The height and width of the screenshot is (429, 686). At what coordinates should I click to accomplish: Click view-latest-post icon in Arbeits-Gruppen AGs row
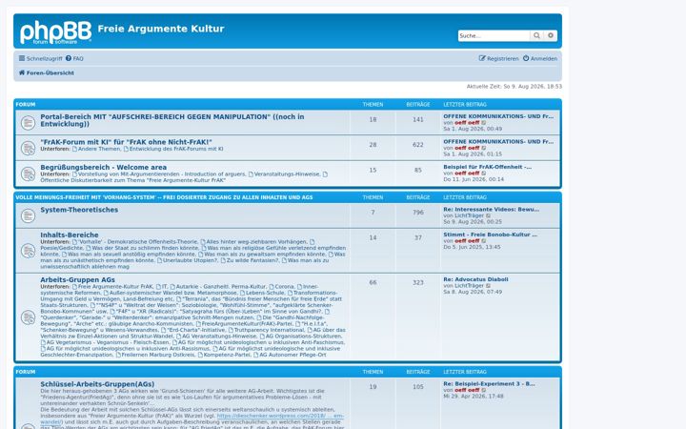point(488,286)
